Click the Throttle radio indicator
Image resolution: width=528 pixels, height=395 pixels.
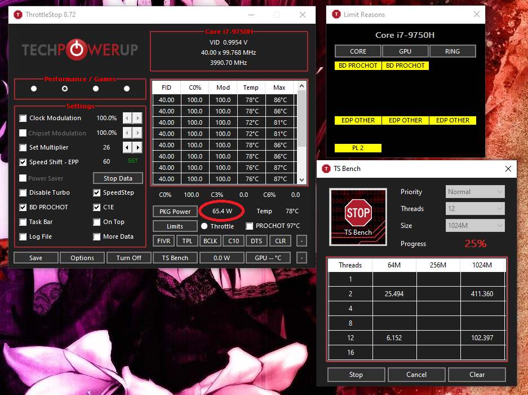204,226
